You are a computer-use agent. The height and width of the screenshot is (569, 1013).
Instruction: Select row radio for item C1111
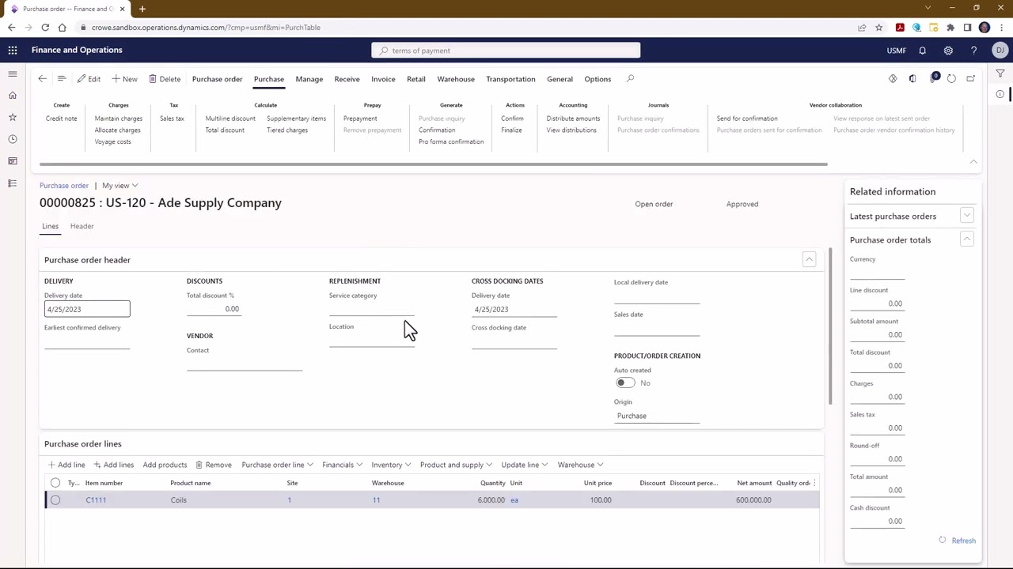point(55,500)
